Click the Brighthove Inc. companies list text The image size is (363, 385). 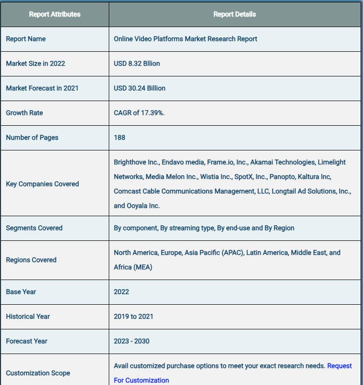[232, 184]
